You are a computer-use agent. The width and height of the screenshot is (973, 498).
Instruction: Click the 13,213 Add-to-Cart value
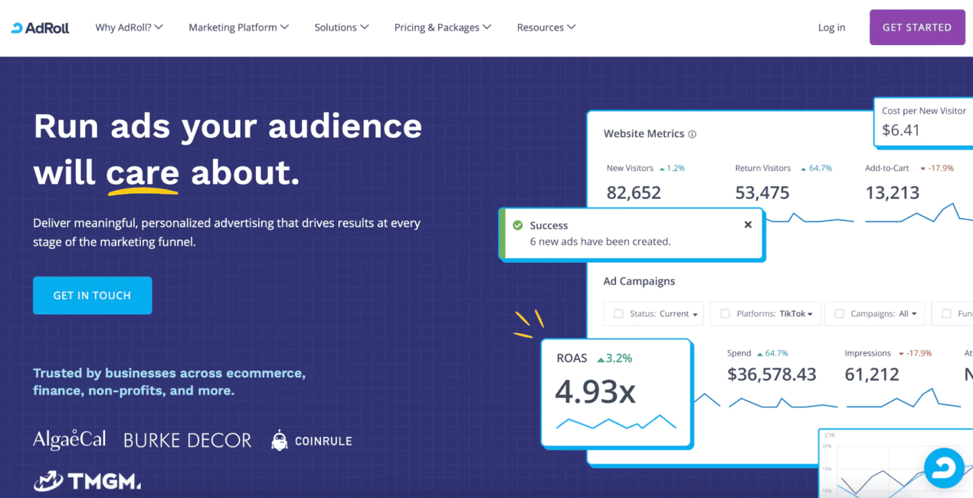coord(892,193)
